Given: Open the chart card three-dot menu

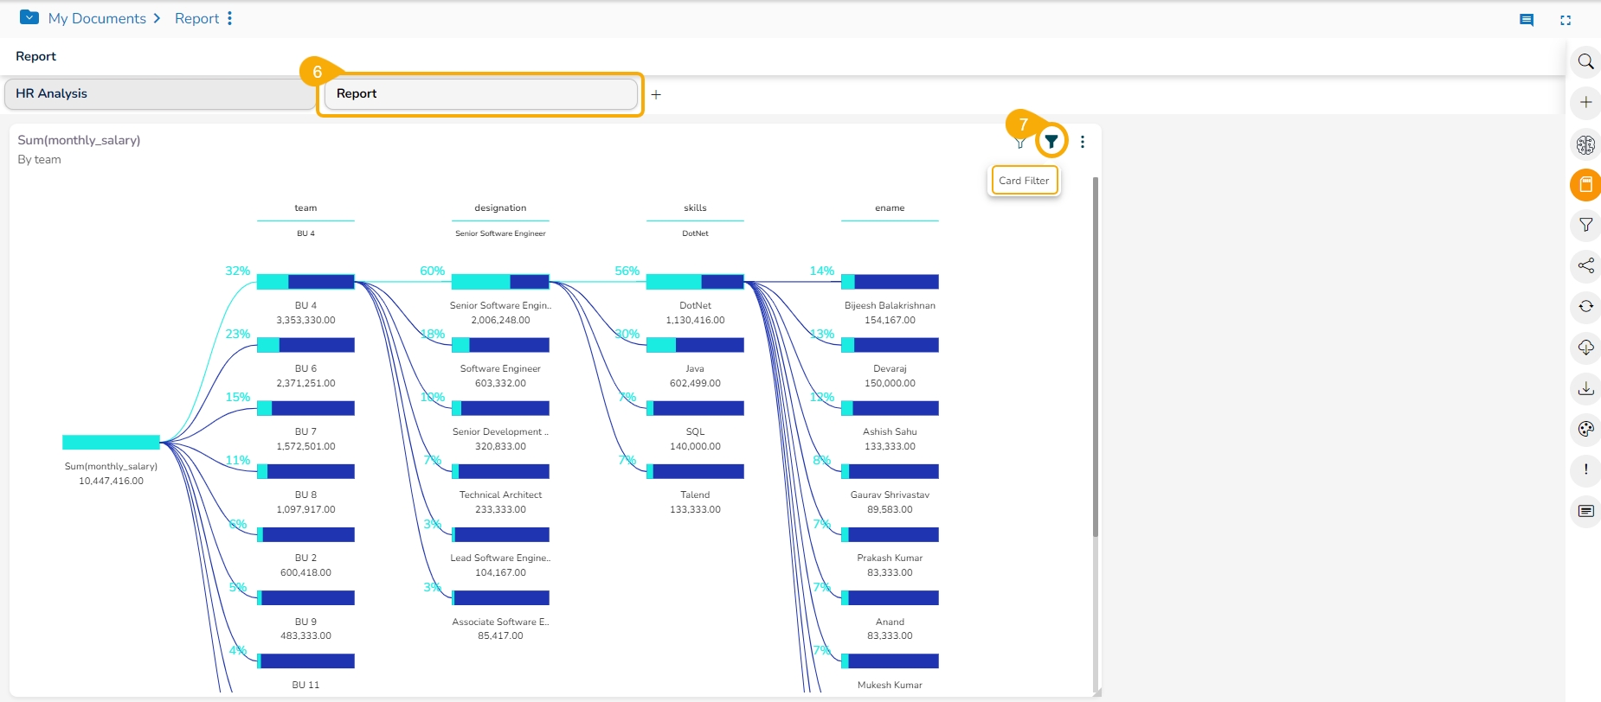Looking at the screenshot, I should [1083, 142].
